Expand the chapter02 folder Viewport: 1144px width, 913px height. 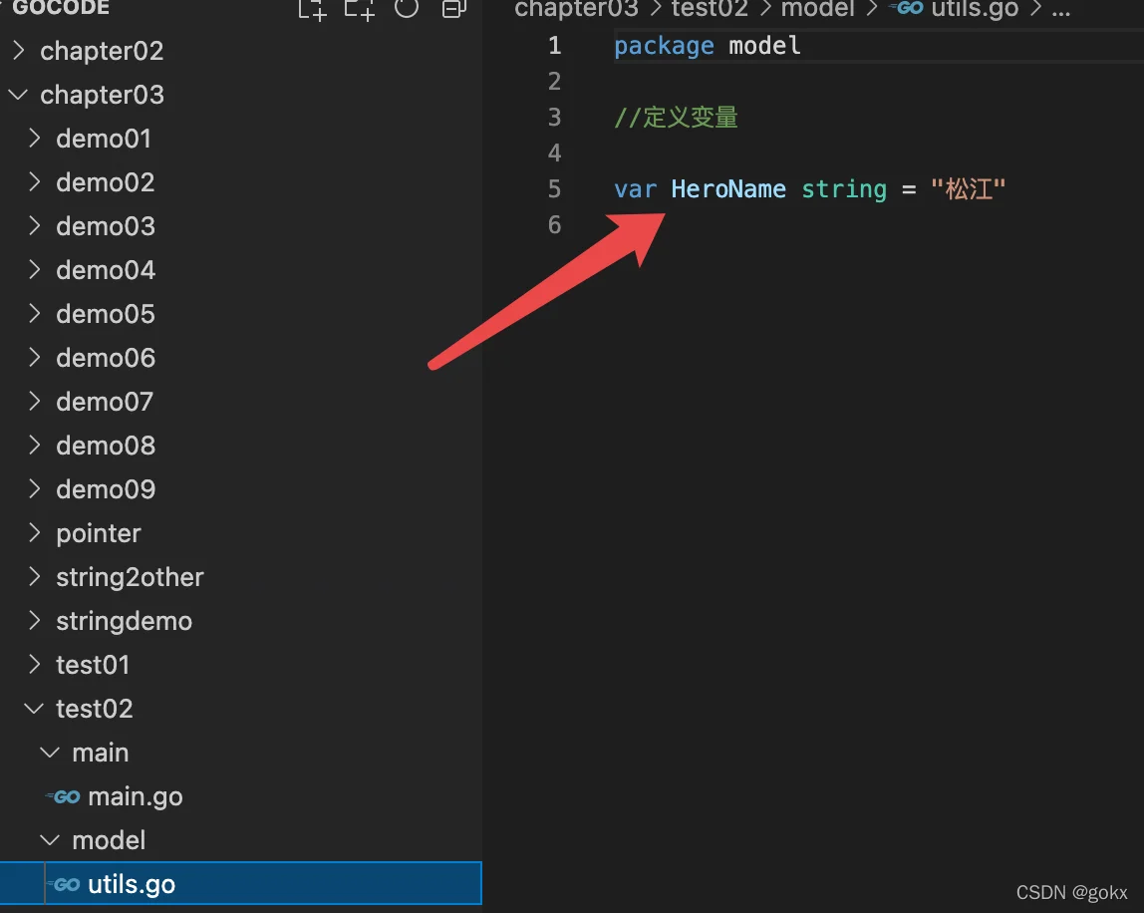[x=19, y=51]
